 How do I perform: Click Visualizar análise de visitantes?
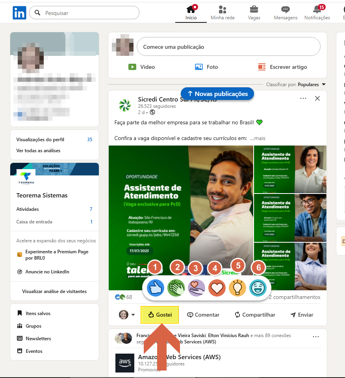pyautogui.click(x=54, y=291)
